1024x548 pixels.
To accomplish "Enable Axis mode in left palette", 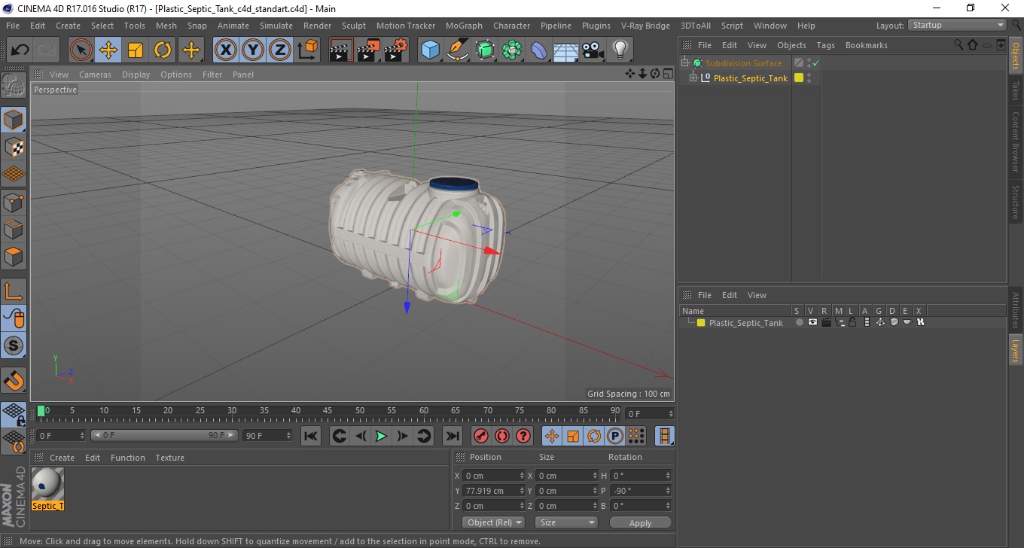I will tap(14, 291).
